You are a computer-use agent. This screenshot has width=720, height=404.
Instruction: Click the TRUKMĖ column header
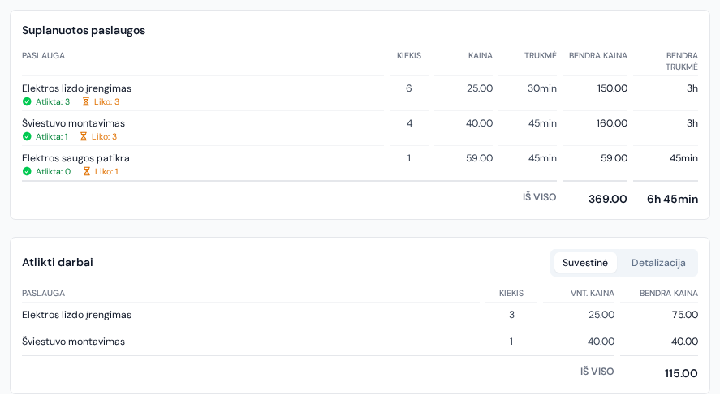click(541, 55)
